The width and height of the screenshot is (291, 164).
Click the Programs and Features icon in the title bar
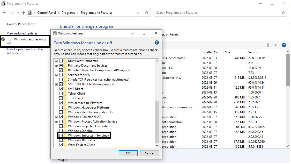(3, 3)
